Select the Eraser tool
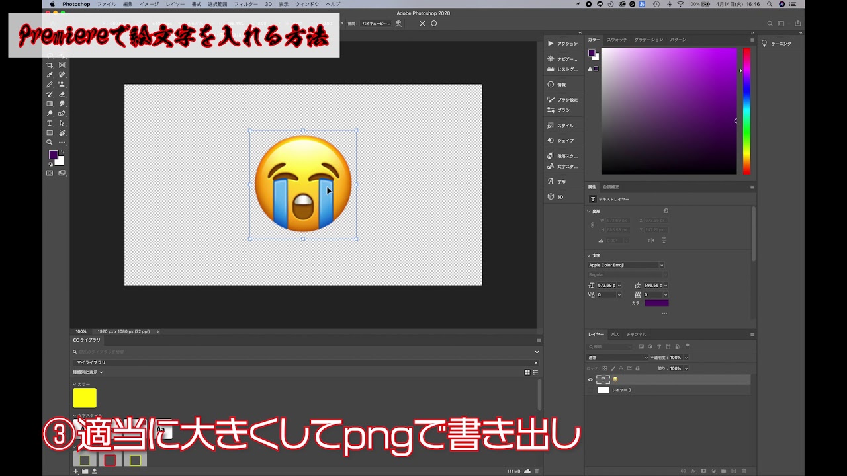This screenshot has height=476, width=847. coord(62,95)
